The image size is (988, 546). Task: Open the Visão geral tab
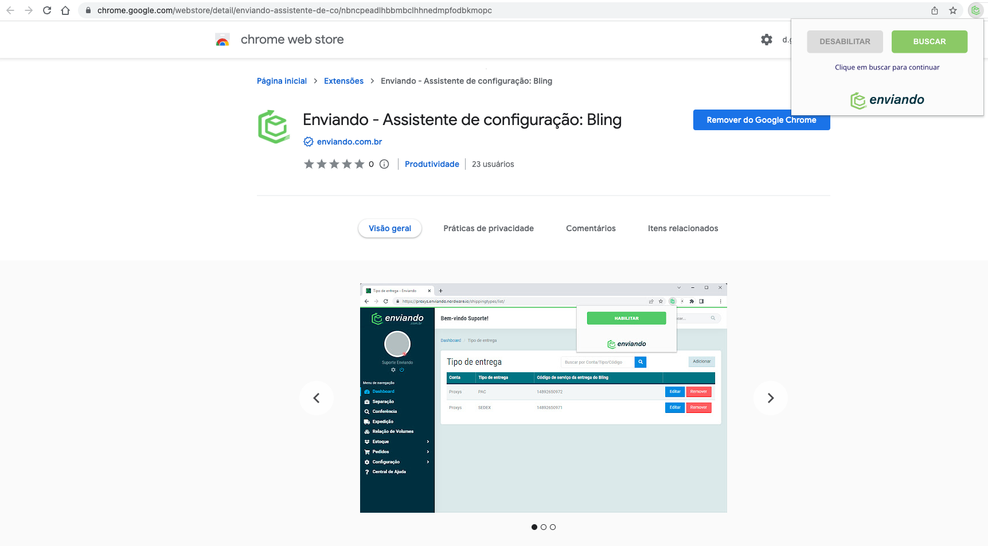390,228
